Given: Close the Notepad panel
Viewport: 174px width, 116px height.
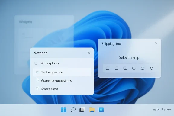Looking at the screenshot, I should (x=89, y=53).
